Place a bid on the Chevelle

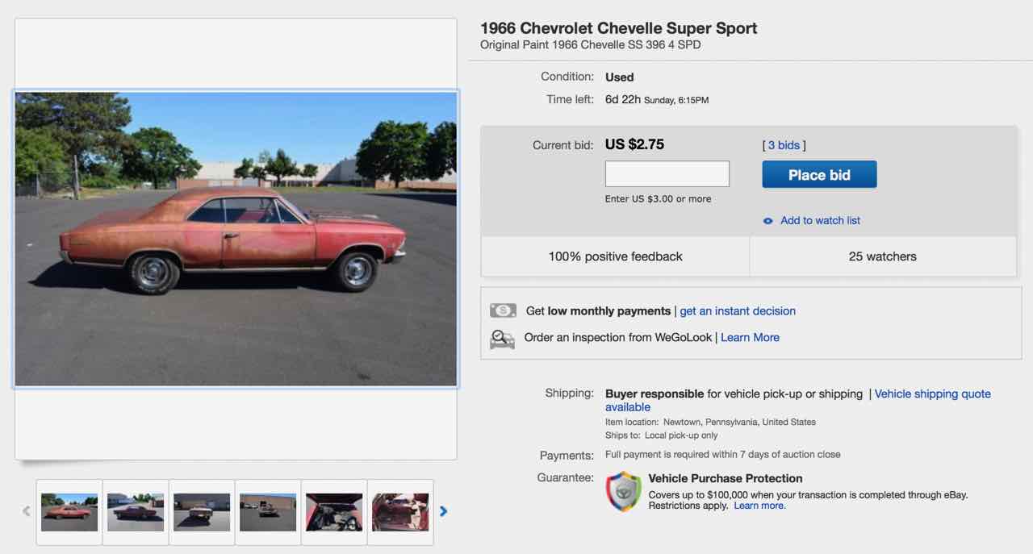[819, 175]
